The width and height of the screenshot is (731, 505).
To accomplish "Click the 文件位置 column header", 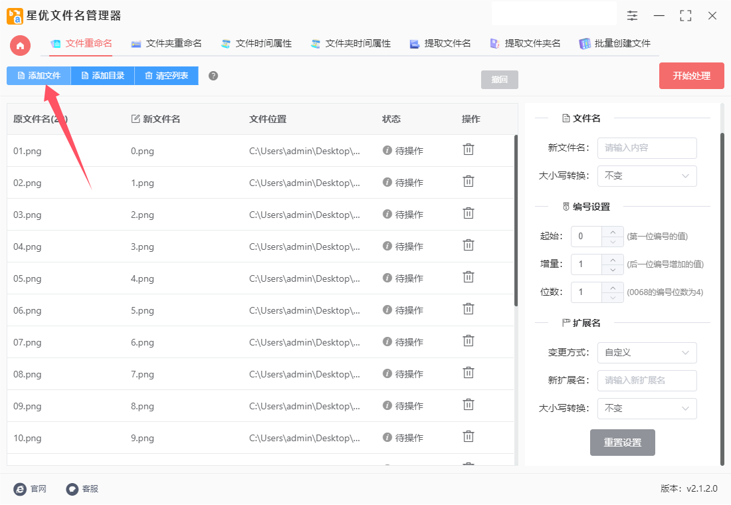I will point(268,119).
